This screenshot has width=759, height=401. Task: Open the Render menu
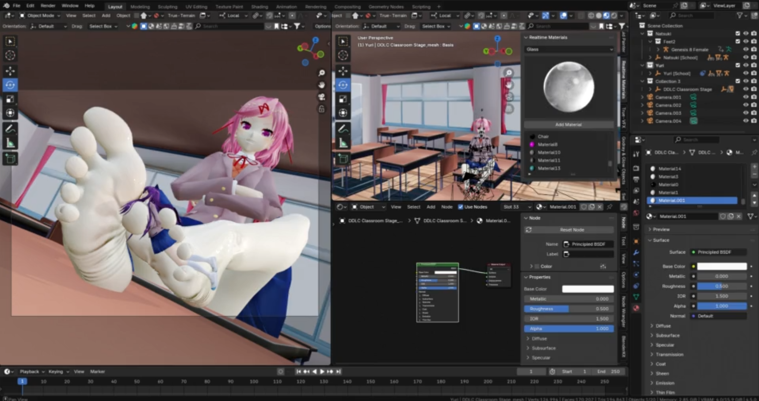coord(48,6)
